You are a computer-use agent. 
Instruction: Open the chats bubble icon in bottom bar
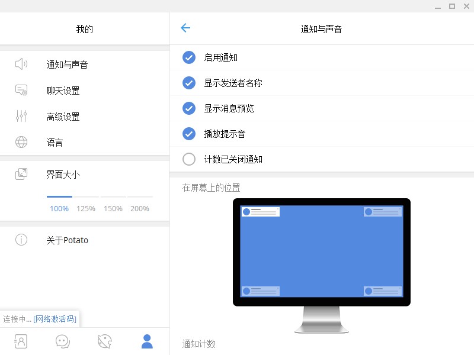coord(63,341)
